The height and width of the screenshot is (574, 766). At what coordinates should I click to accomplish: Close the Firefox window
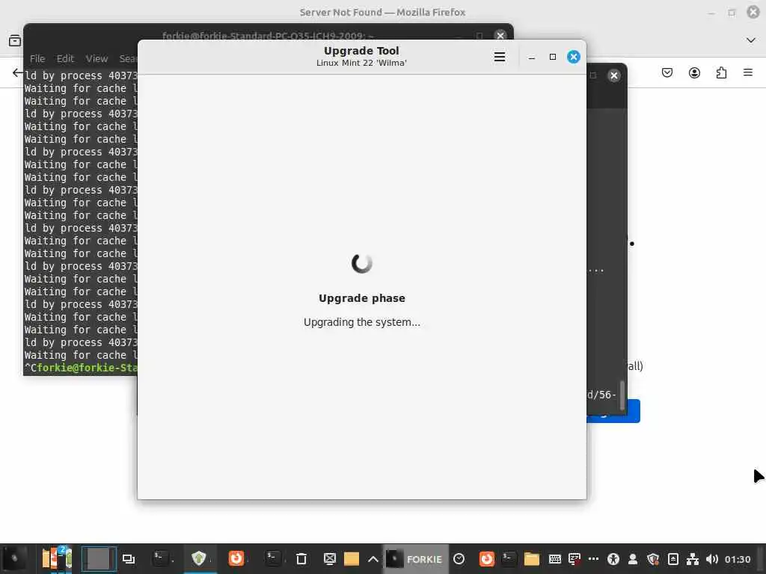[x=753, y=12]
